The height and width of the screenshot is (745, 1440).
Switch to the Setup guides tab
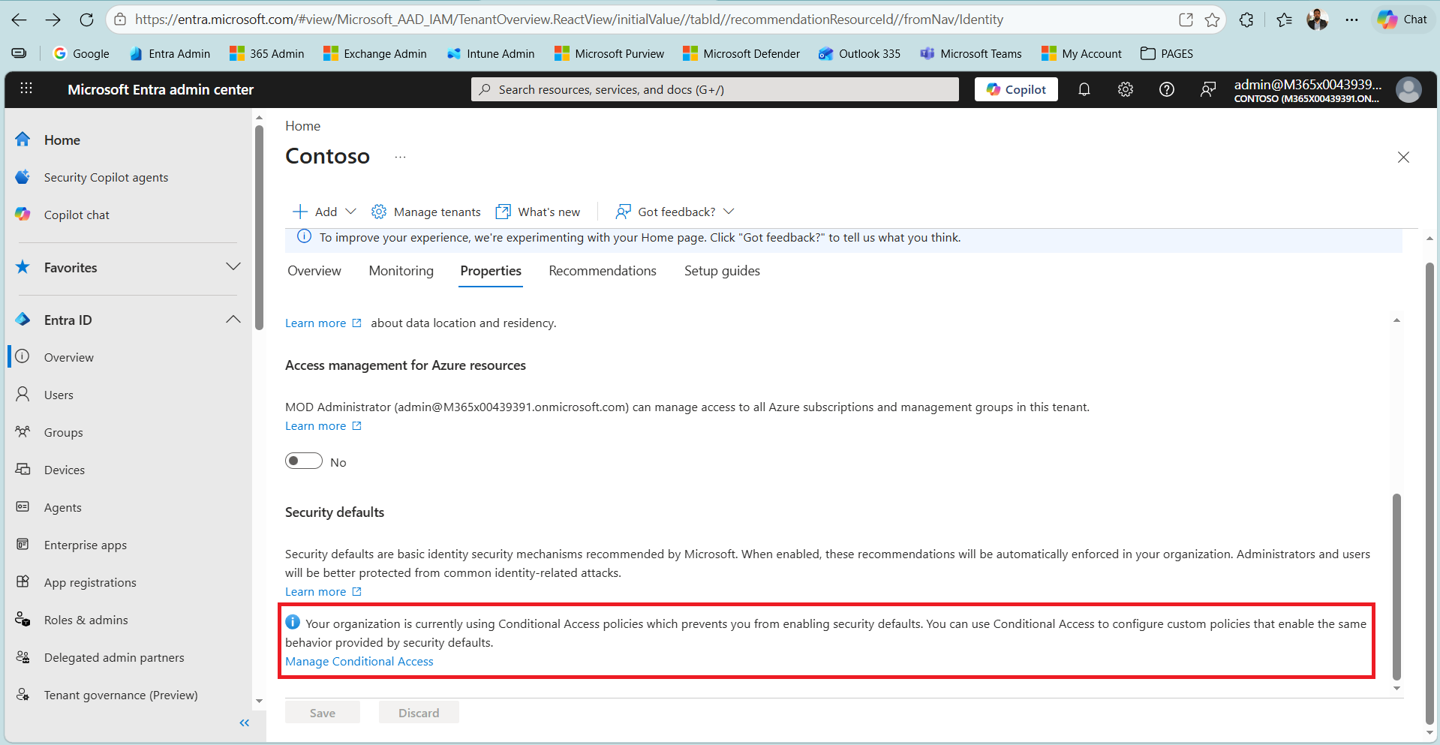(x=722, y=271)
